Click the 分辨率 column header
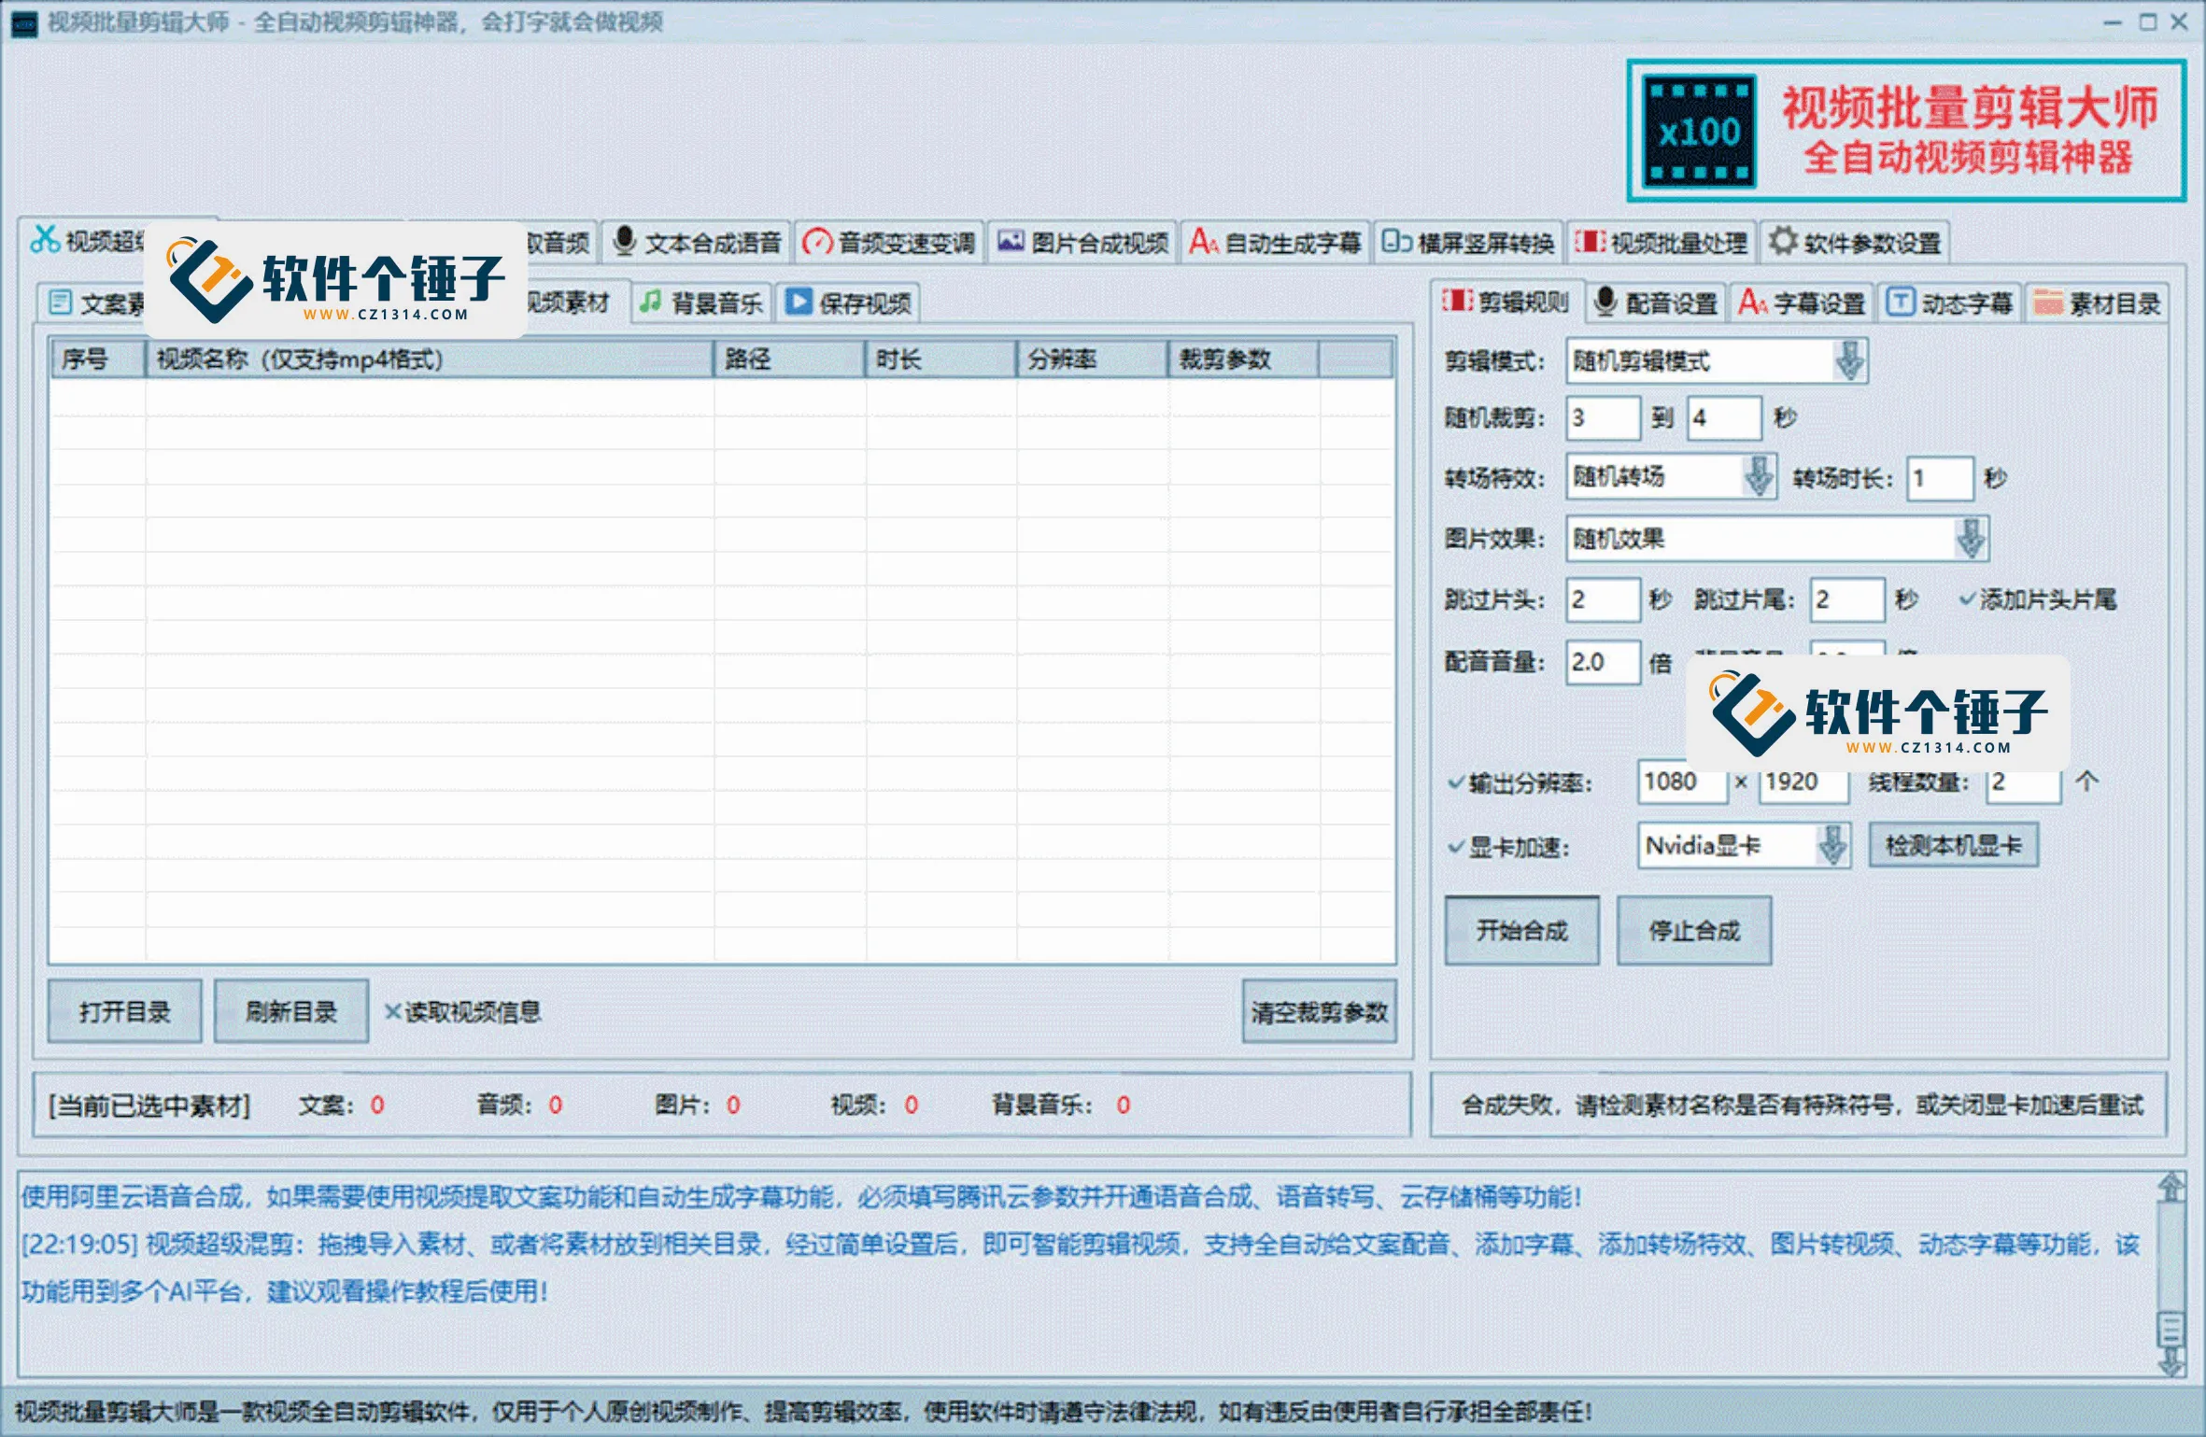The image size is (2206, 1437). click(x=1092, y=359)
